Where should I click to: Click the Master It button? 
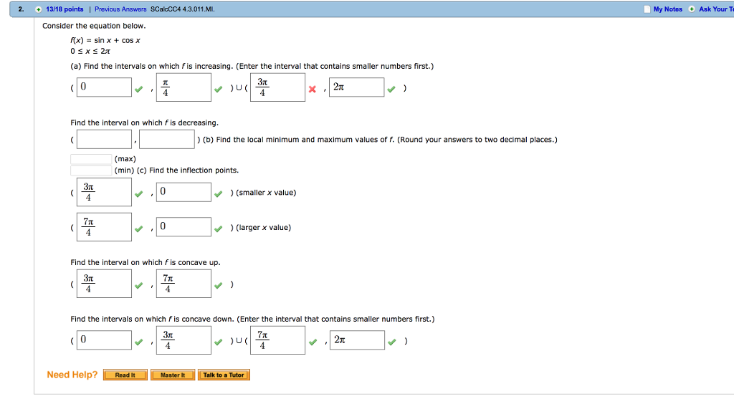pos(173,375)
